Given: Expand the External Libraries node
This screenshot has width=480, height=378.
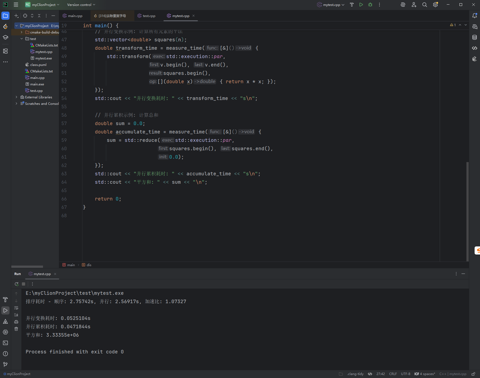Looking at the screenshot, I should pyautogui.click(x=16, y=97).
